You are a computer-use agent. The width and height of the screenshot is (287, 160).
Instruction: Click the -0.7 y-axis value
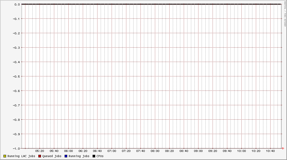(x=16, y=105)
